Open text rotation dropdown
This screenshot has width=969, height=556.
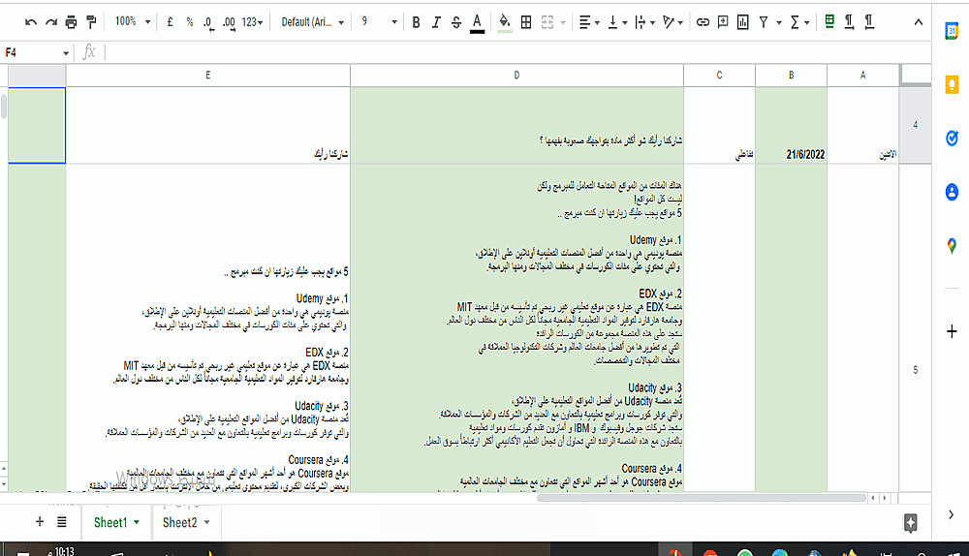672,22
